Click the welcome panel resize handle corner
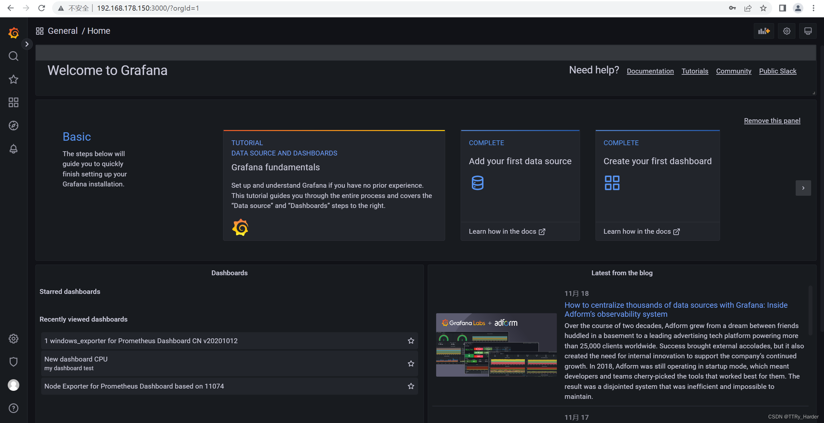The width and height of the screenshot is (824, 423). click(x=814, y=93)
